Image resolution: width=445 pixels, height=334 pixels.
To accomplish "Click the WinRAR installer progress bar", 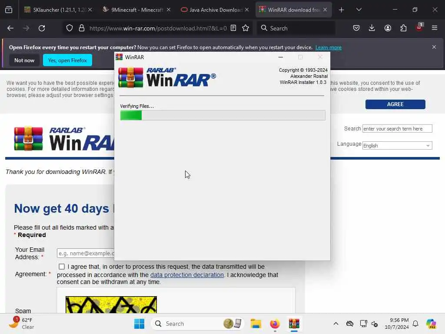I will tap(223, 115).
